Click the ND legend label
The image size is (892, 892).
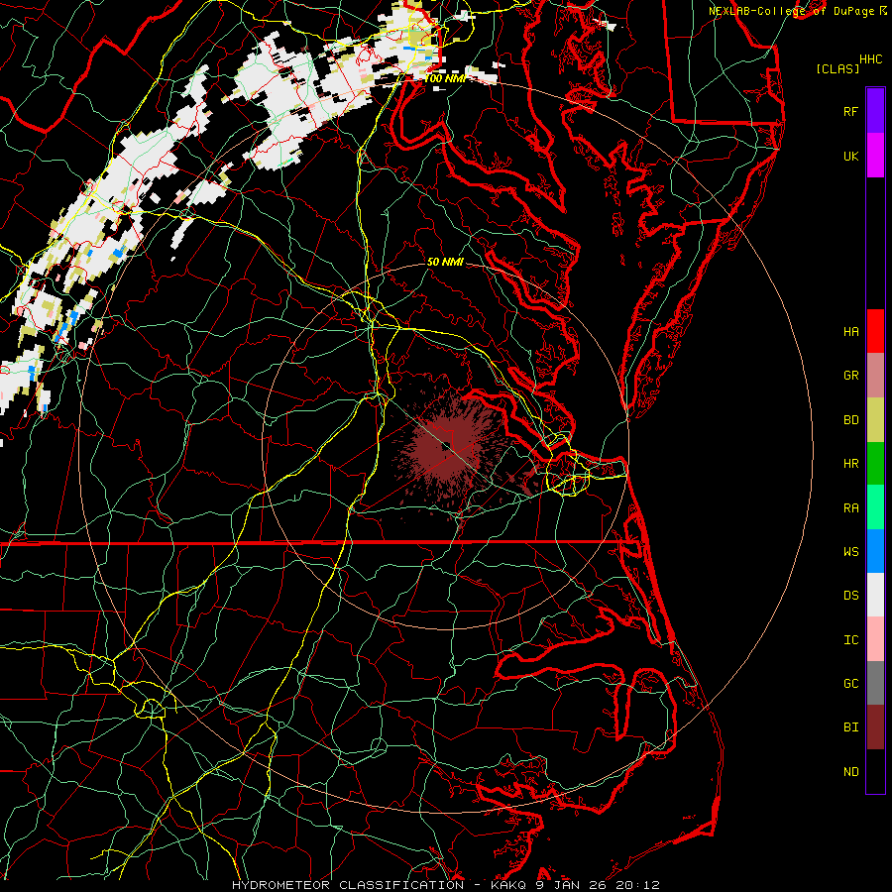point(851,772)
